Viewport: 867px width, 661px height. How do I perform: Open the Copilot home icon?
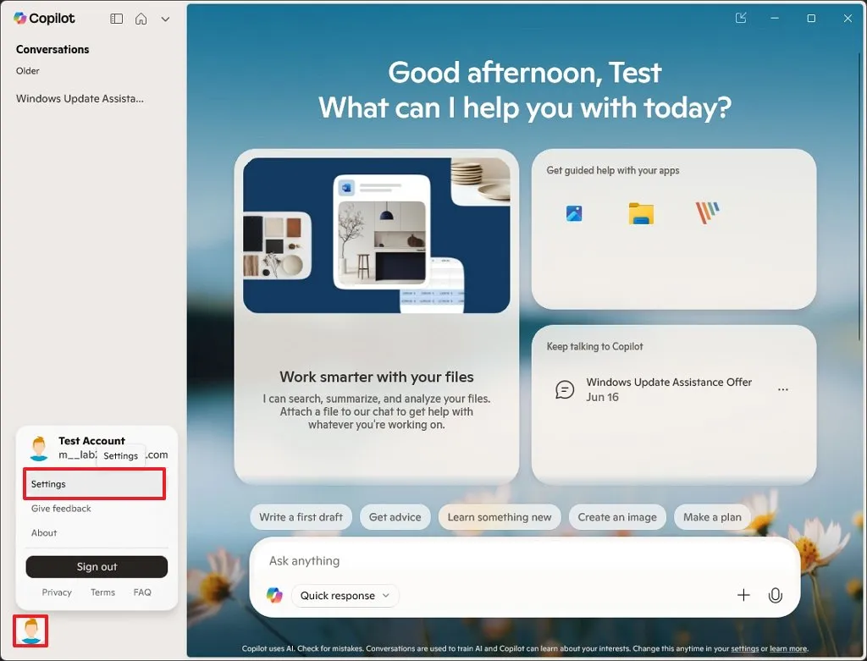[x=141, y=19]
